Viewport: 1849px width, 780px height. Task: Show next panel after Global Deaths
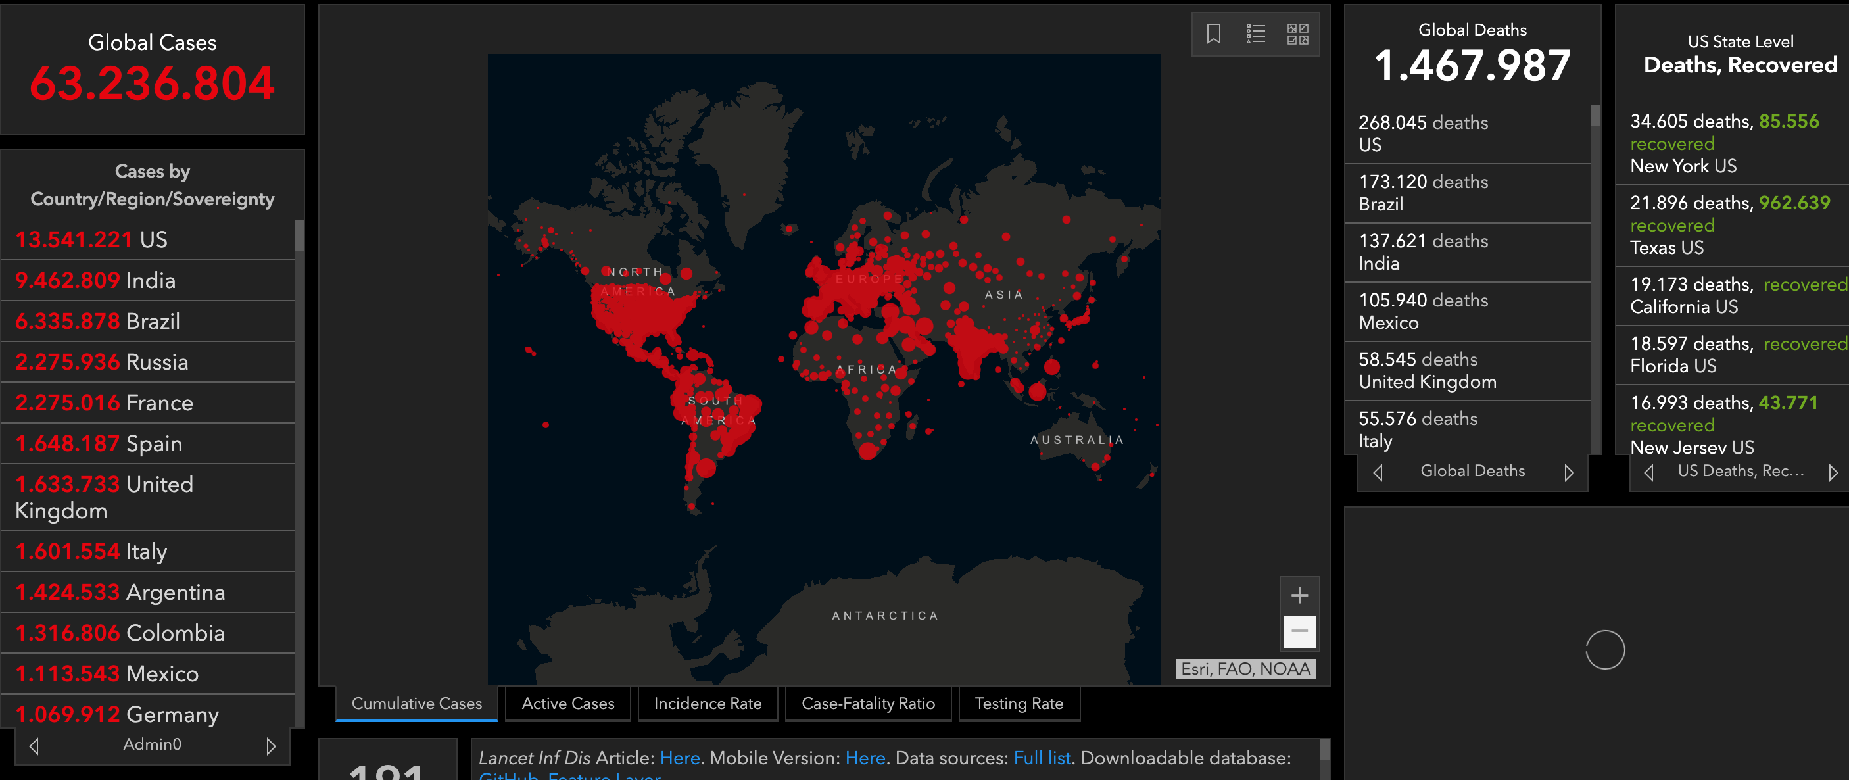coord(1568,472)
